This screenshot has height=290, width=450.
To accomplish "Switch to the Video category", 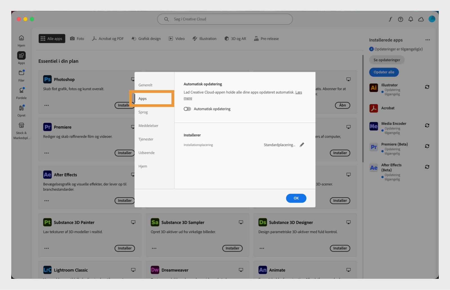I will coord(177,39).
